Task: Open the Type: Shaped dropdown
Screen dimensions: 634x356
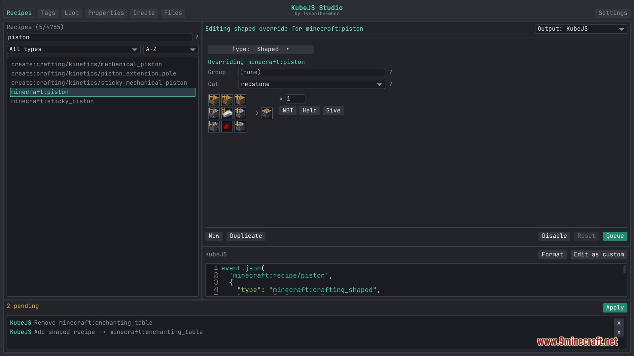Action: click(x=261, y=49)
